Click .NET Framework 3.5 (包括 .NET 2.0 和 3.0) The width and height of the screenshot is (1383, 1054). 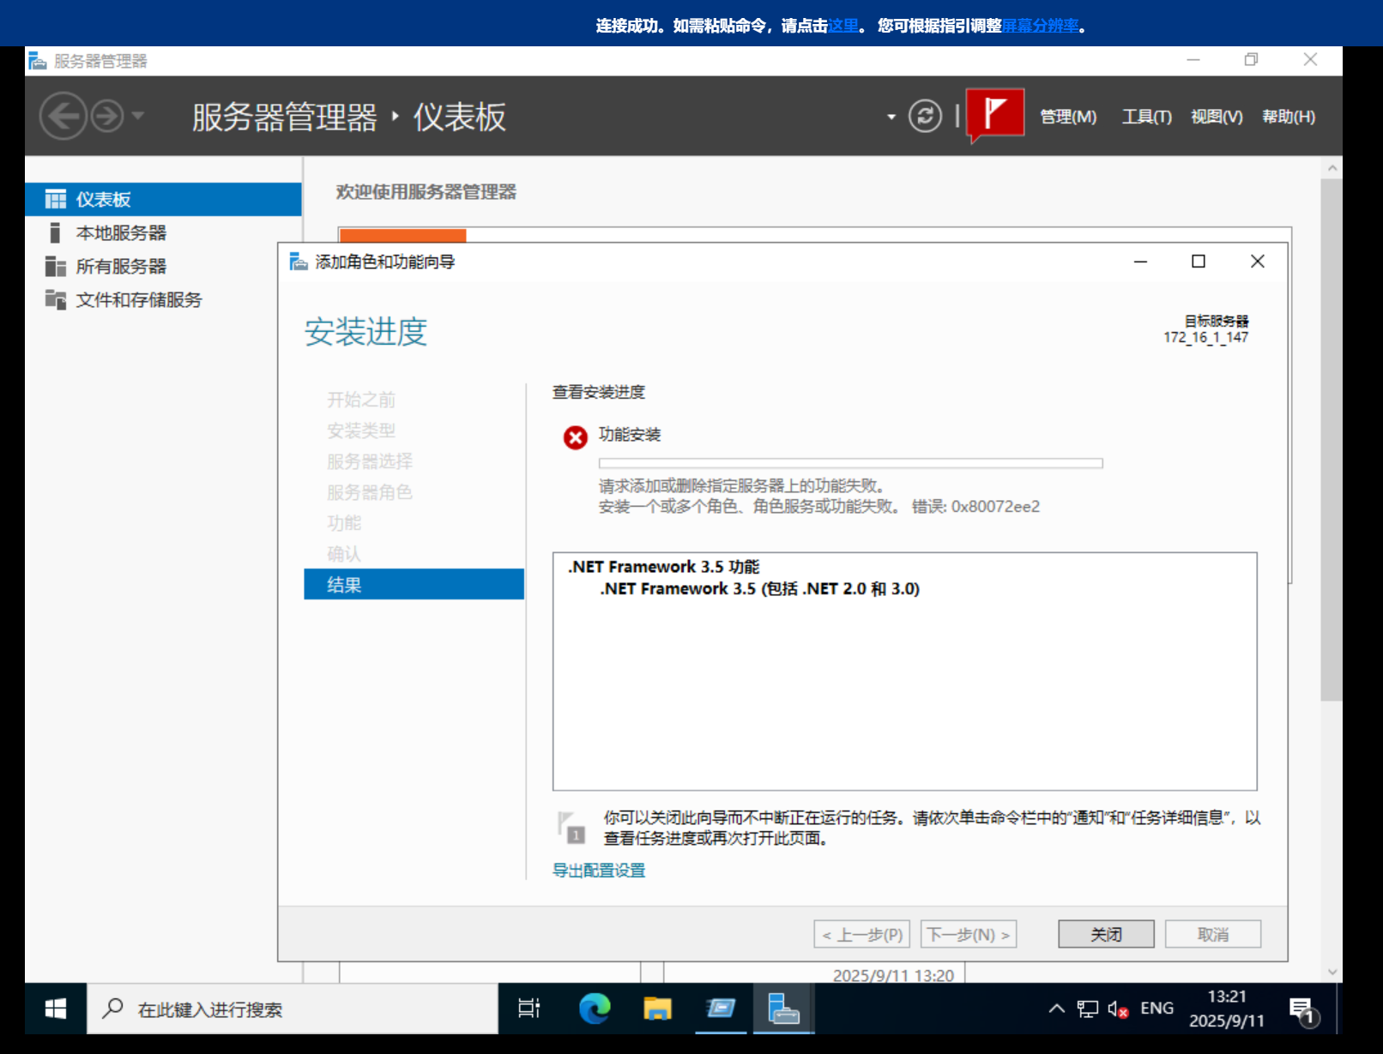[x=759, y=588]
